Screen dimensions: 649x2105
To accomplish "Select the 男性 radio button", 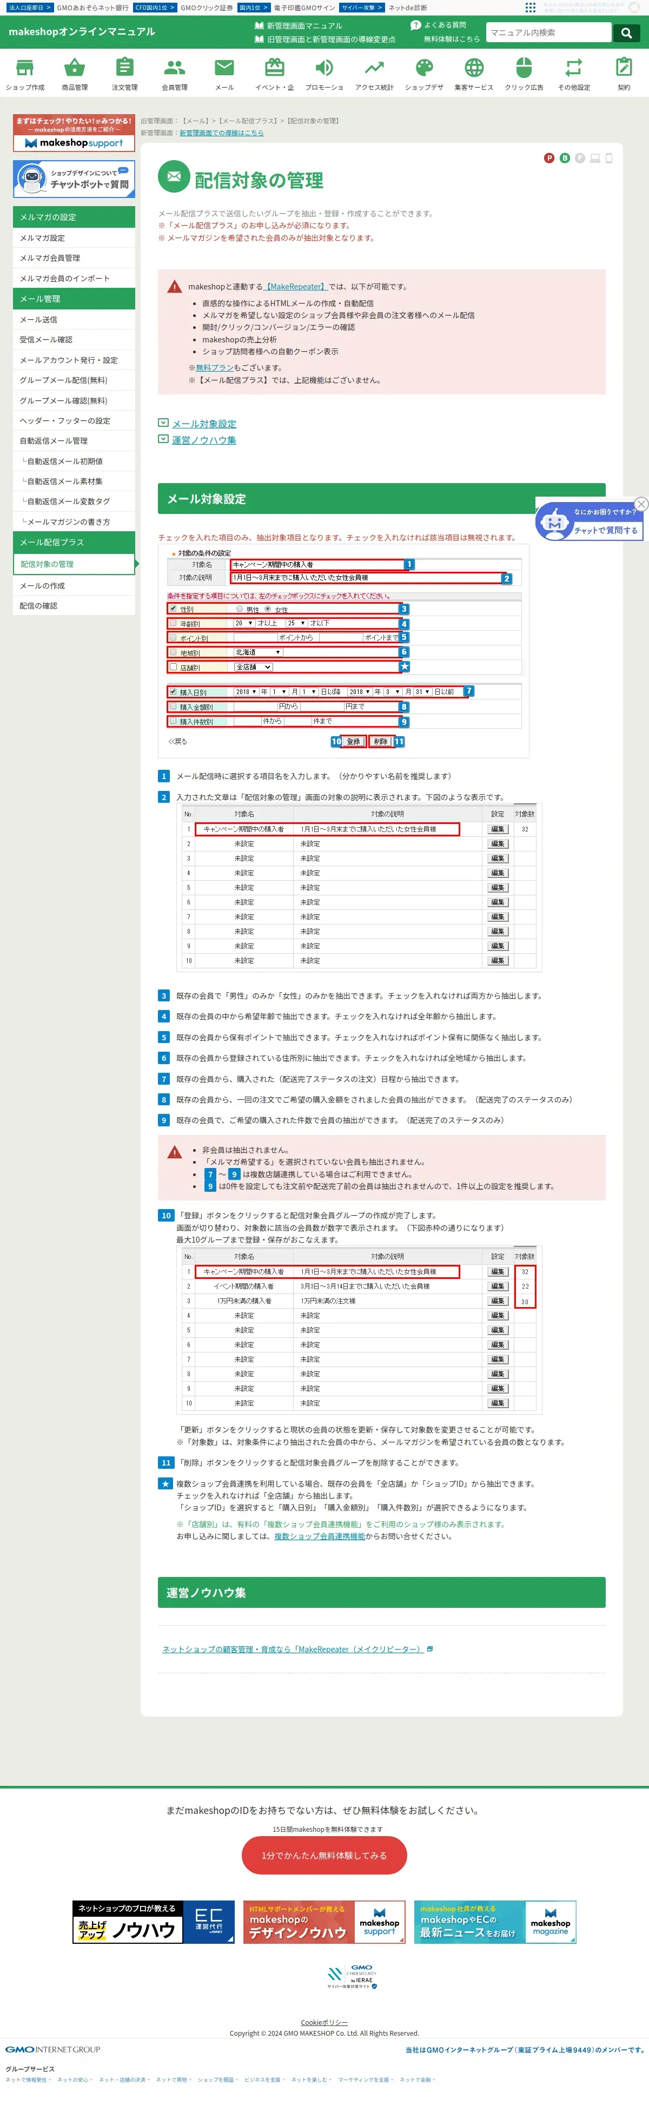I will point(240,609).
